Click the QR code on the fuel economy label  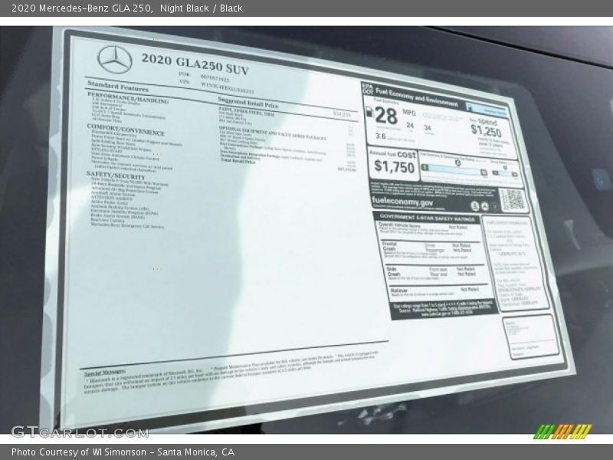(x=514, y=199)
